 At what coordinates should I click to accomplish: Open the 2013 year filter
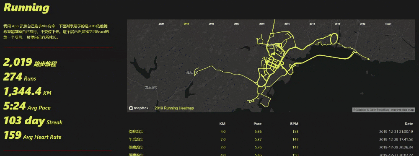337,24
